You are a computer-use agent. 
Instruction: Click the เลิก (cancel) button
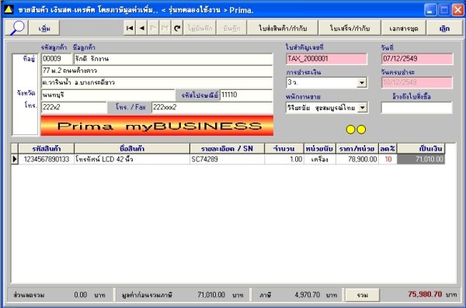coord(444,28)
